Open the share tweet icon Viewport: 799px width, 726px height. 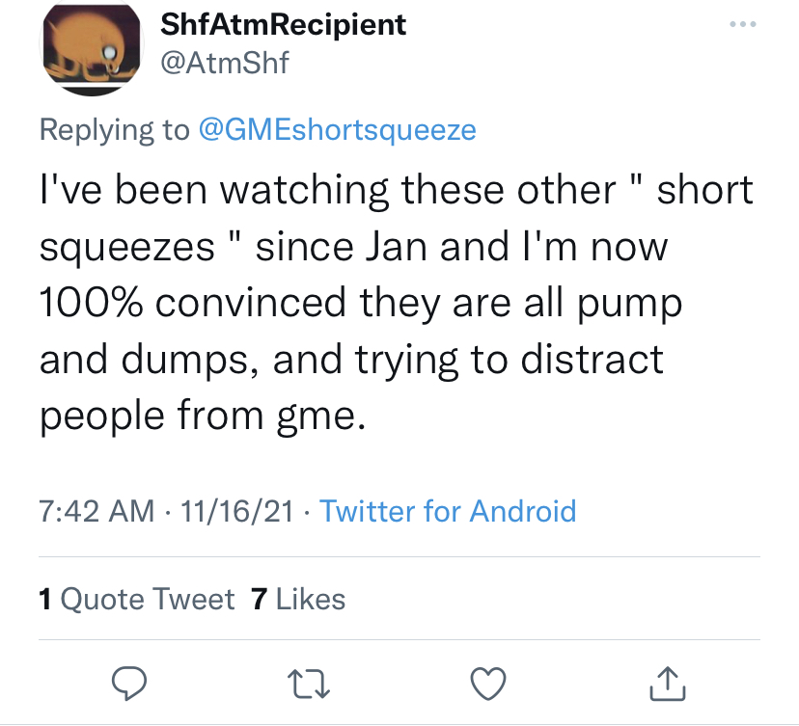[x=669, y=682]
